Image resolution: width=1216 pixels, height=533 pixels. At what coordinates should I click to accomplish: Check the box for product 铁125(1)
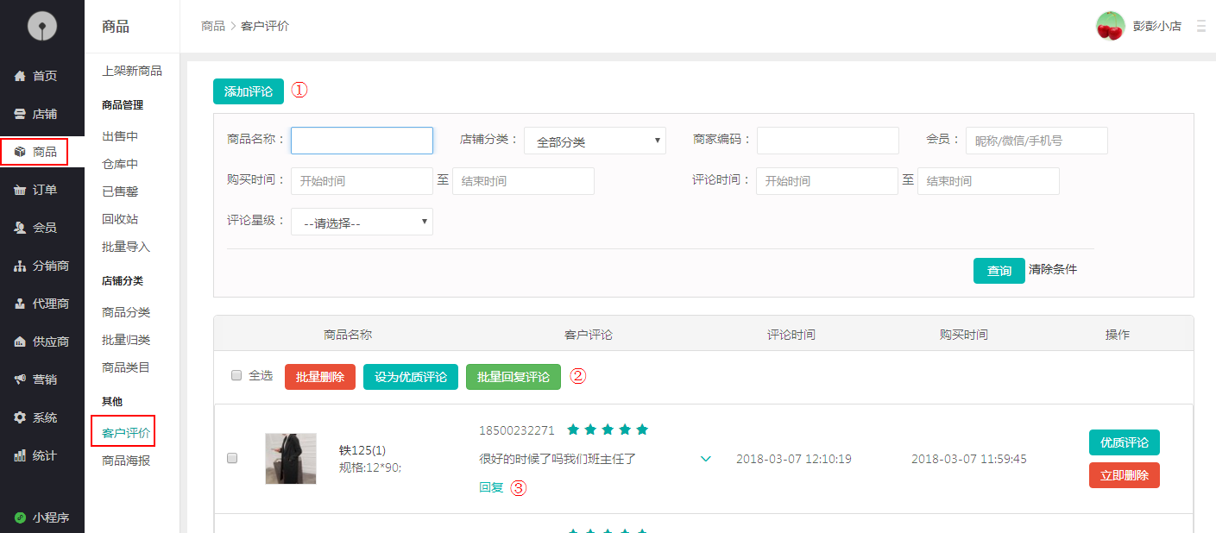[x=232, y=458]
